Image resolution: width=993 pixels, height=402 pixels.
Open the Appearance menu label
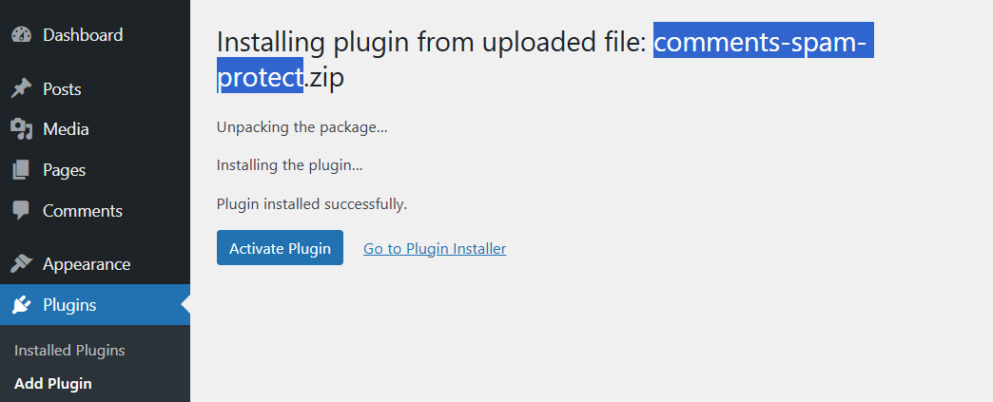(x=87, y=264)
